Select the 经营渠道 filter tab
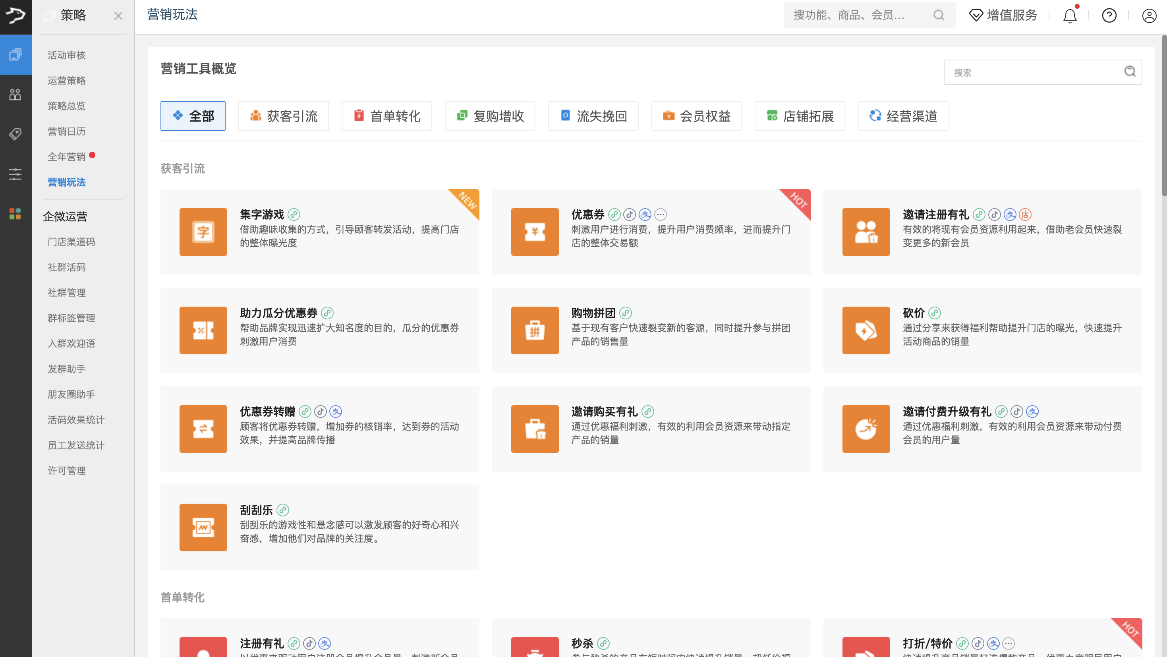1167x657 pixels. click(903, 116)
